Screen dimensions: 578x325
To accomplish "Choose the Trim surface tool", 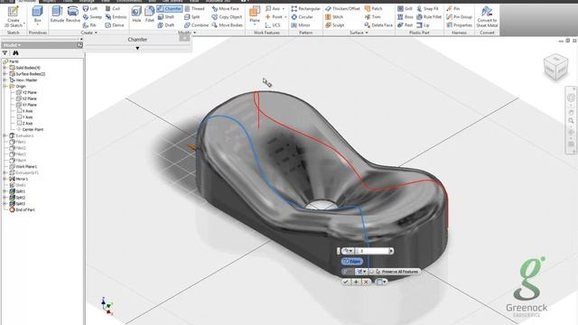I will point(373,17).
